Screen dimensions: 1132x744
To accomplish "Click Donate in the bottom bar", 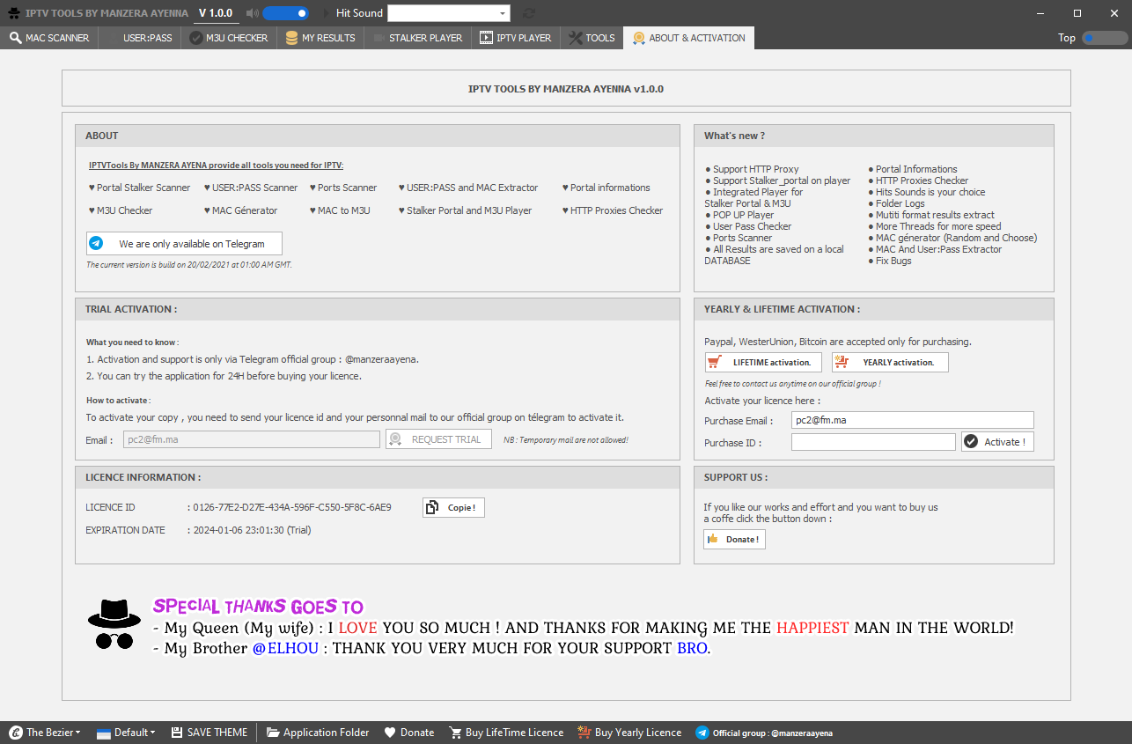I will 409,733.
